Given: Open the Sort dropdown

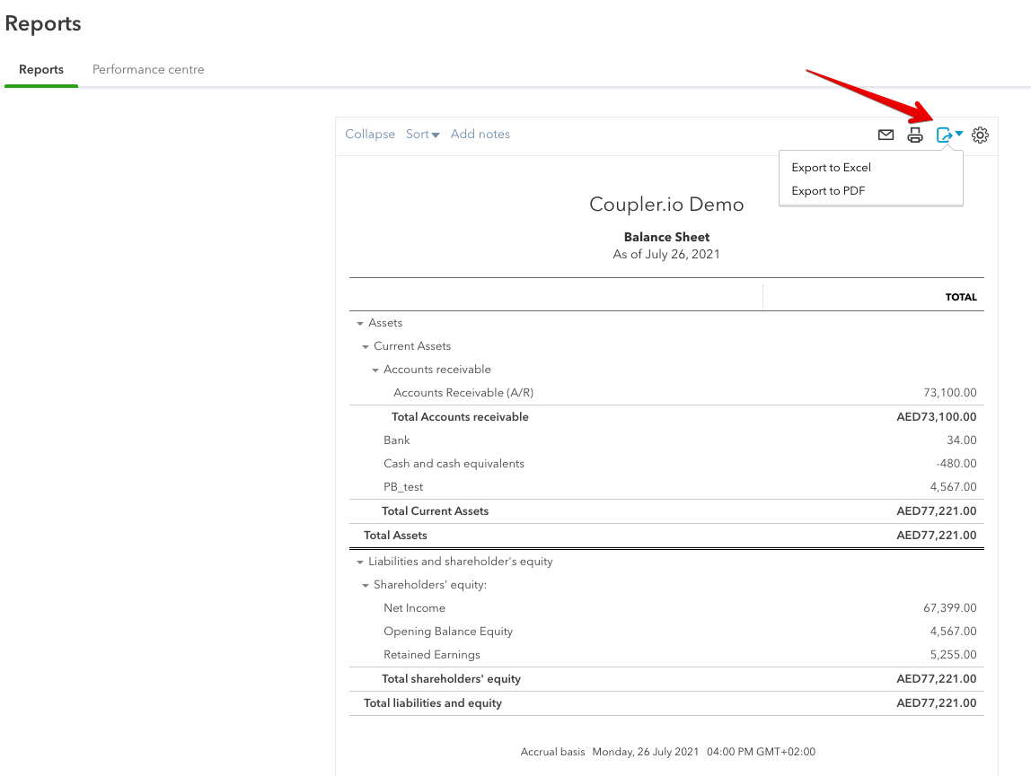Looking at the screenshot, I should (422, 134).
